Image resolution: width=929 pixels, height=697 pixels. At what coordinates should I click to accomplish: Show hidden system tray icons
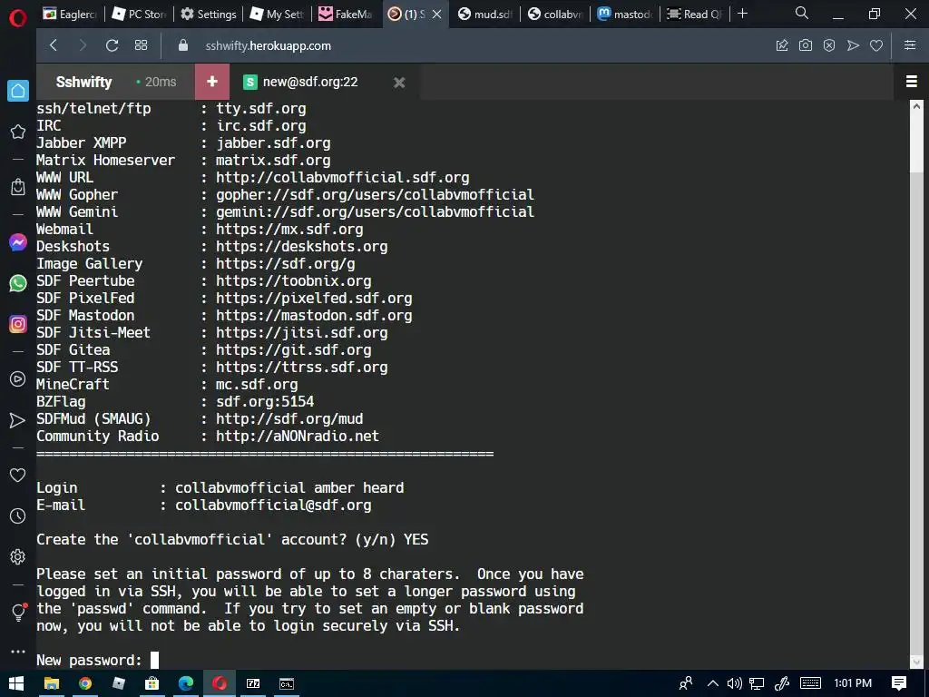point(713,683)
